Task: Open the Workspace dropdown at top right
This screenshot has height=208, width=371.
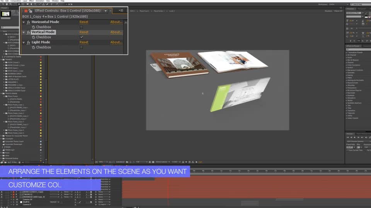Action: [339, 5]
